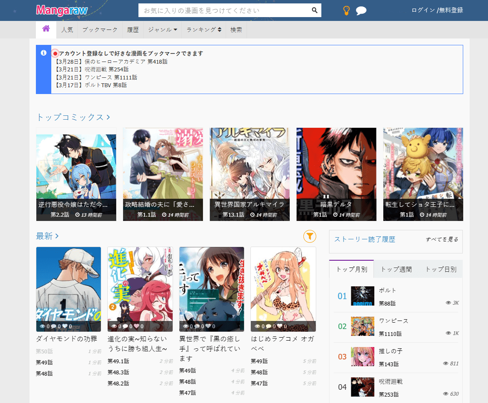488x403 pixels.
Task: Open 呪術廻戦 第253話 in ranking
Action: 389,394
